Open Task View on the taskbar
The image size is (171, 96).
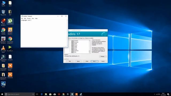click(37, 94)
